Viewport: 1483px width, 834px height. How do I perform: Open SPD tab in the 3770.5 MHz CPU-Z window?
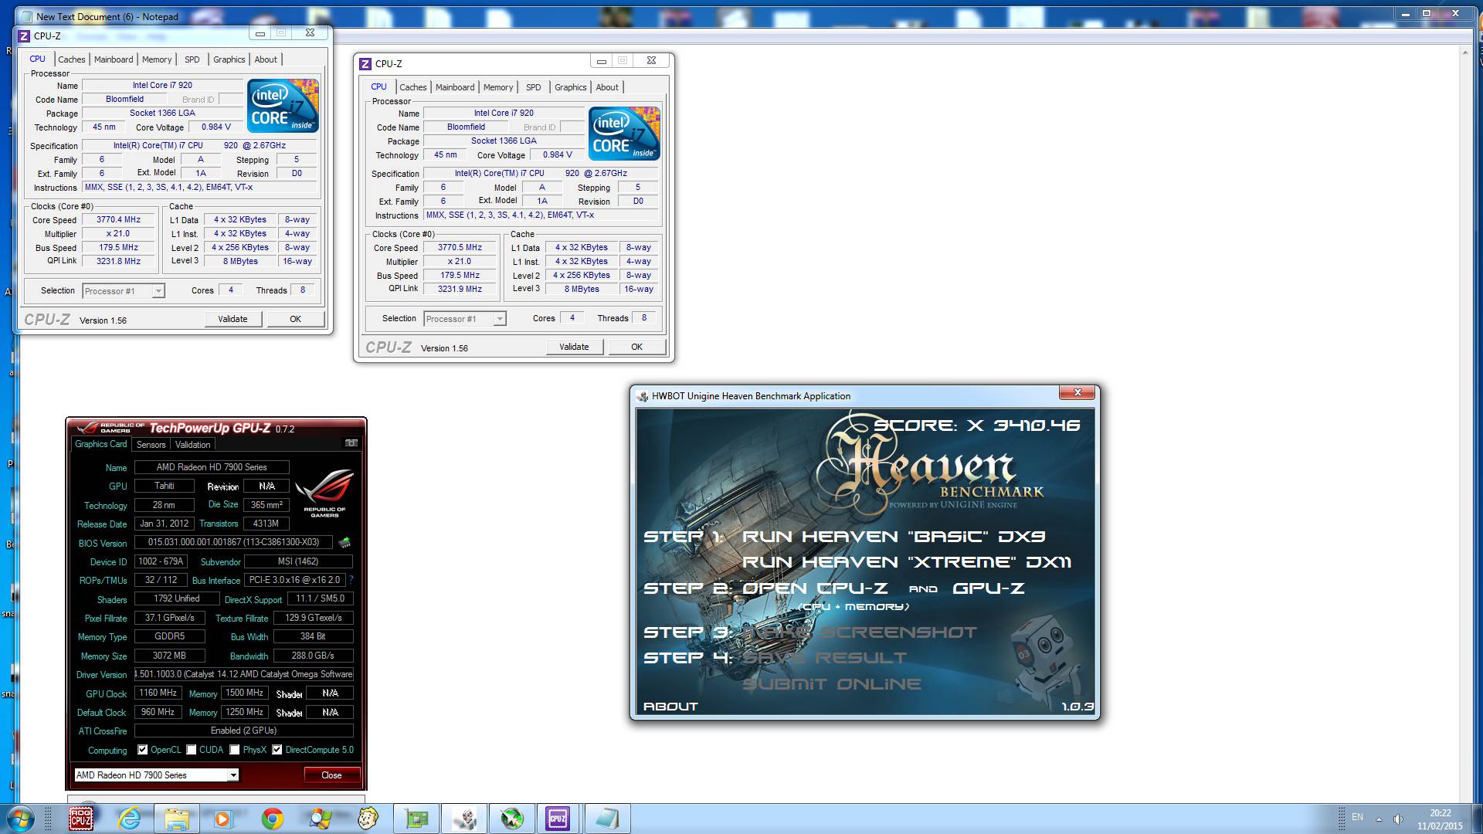point(533,87)
